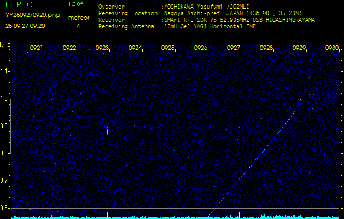Click the 0921 time marker
The height and width of the screenshot is (219, 344).
click(37, 48)
